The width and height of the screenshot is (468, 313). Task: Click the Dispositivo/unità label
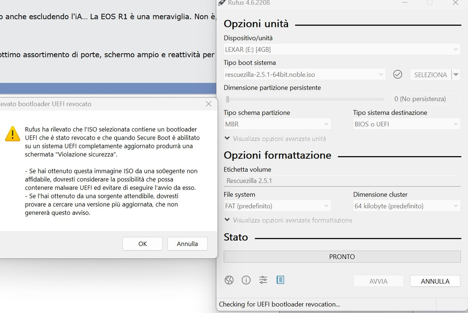pyautogui.click(x=248, y=38)
